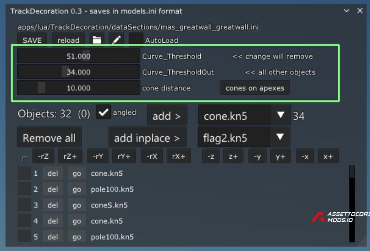This screenshot has height=251, width=370.
Task: Toggle the AutoLoad checkbox
Action: (136, 40)
